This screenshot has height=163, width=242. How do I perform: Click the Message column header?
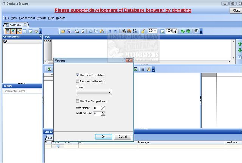(x=181, y=142)
